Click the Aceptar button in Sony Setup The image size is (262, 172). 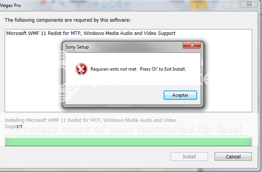pyautogui.click(x=180, y=95)
